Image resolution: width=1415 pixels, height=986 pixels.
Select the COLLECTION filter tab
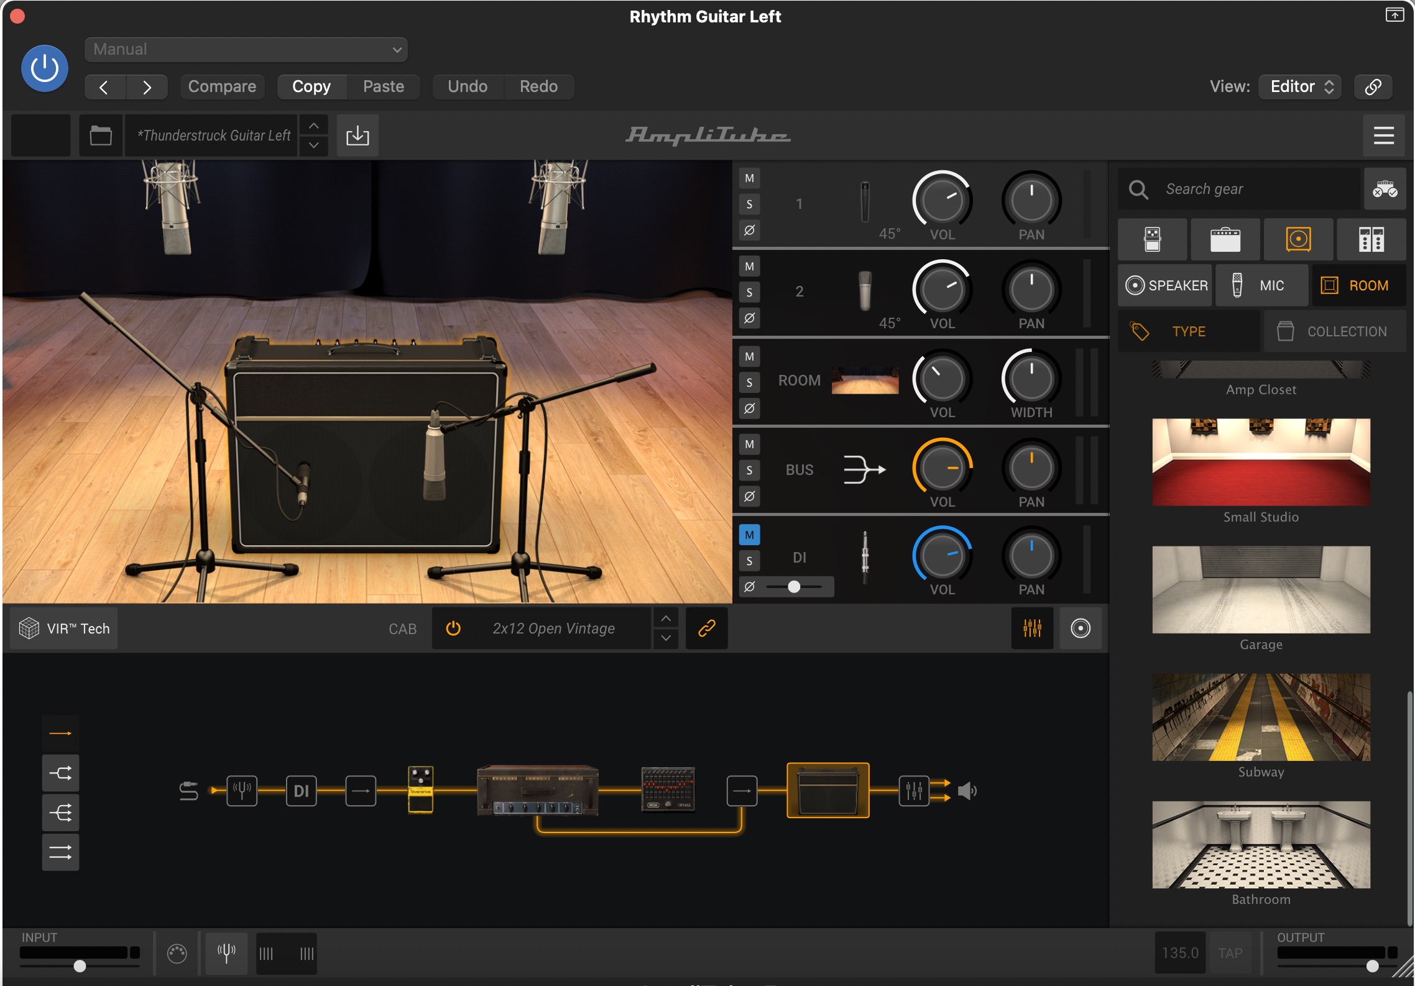[x=1335, y=331]
